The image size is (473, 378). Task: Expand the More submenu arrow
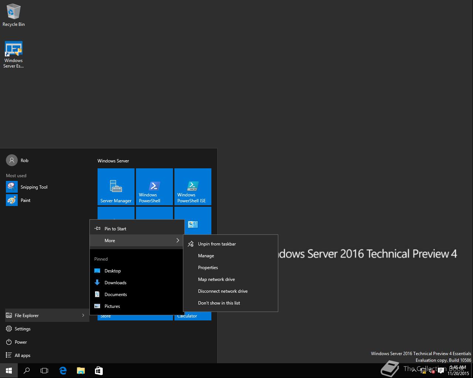pyautogui.click(x=178, y=241)
